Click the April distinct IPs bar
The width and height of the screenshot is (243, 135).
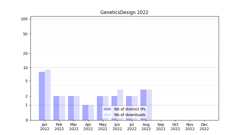[85, 113]
